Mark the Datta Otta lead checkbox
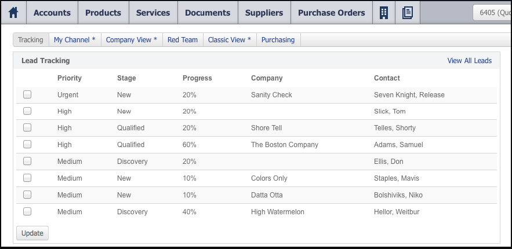The image size is (512, 249). click(27, 195)
